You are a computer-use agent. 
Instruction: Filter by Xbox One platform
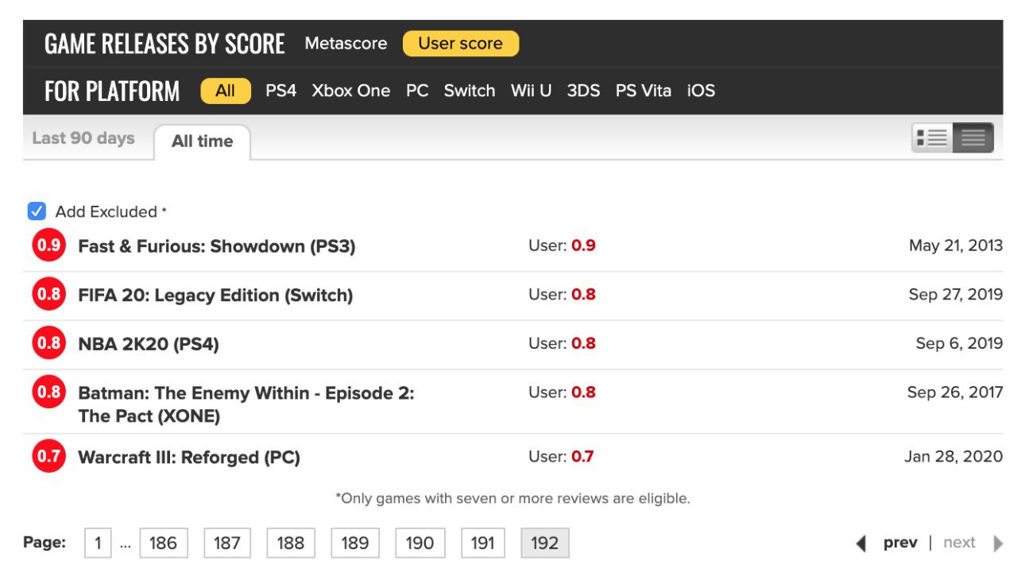tap(351, 91)
